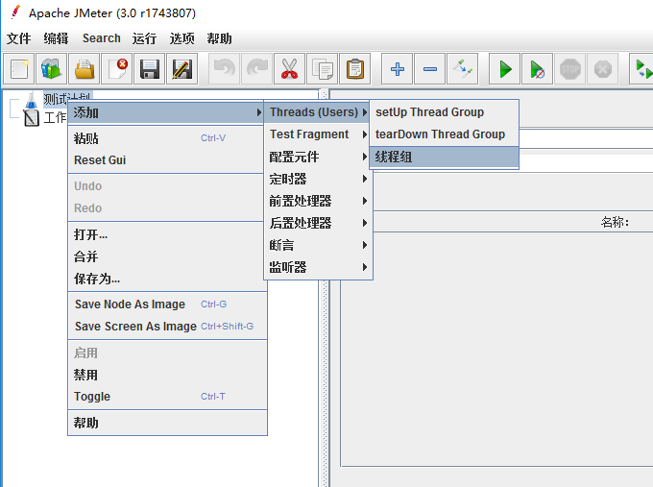Choose setUp Thread Group
This screenshot has height=487, width=653.
coord(444,112)
